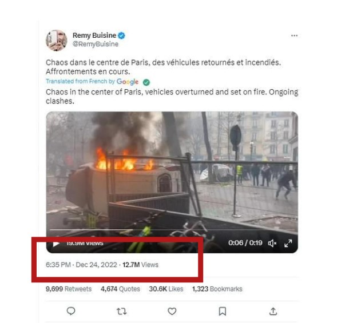Click the reply speech bubble icon

click(x=71, y=311)
